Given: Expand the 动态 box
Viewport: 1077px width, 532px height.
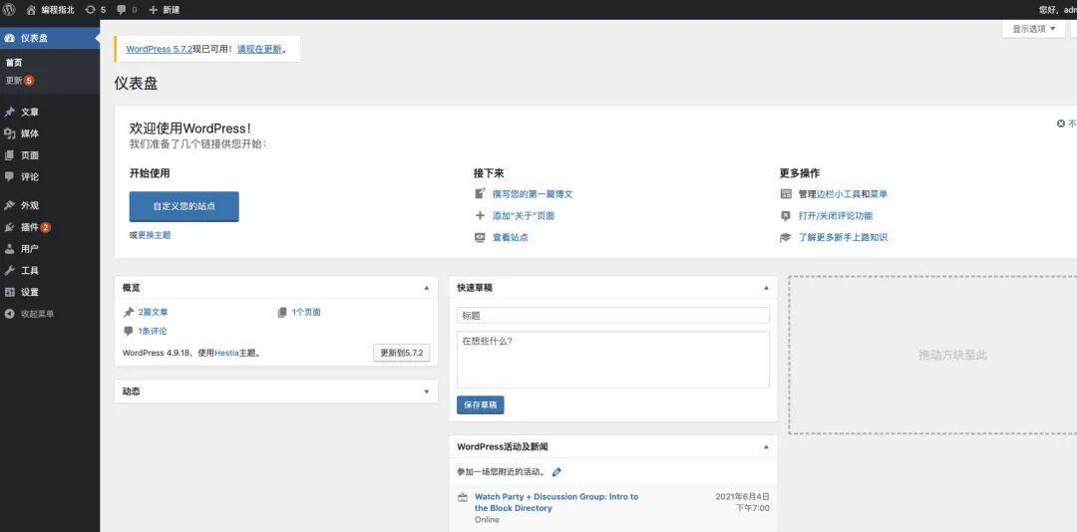Looking at the screenshot, I should click(x=427, y=392).
